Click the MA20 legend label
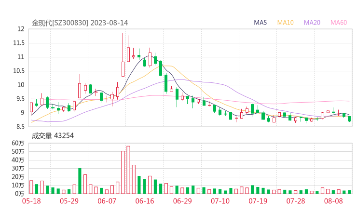Image resolution: width=357 pixels, height=212 pixels. (x=312, y=23)
